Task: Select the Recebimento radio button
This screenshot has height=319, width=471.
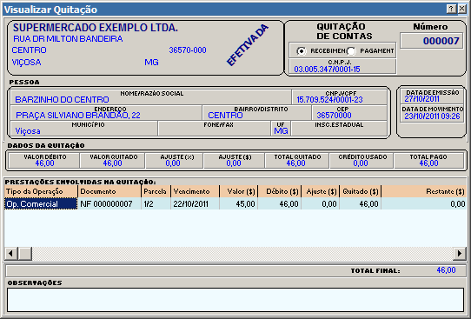Action: pos(301,51)
